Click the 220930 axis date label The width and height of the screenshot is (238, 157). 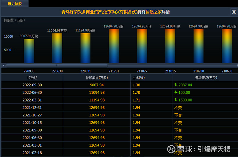point(29,71)
